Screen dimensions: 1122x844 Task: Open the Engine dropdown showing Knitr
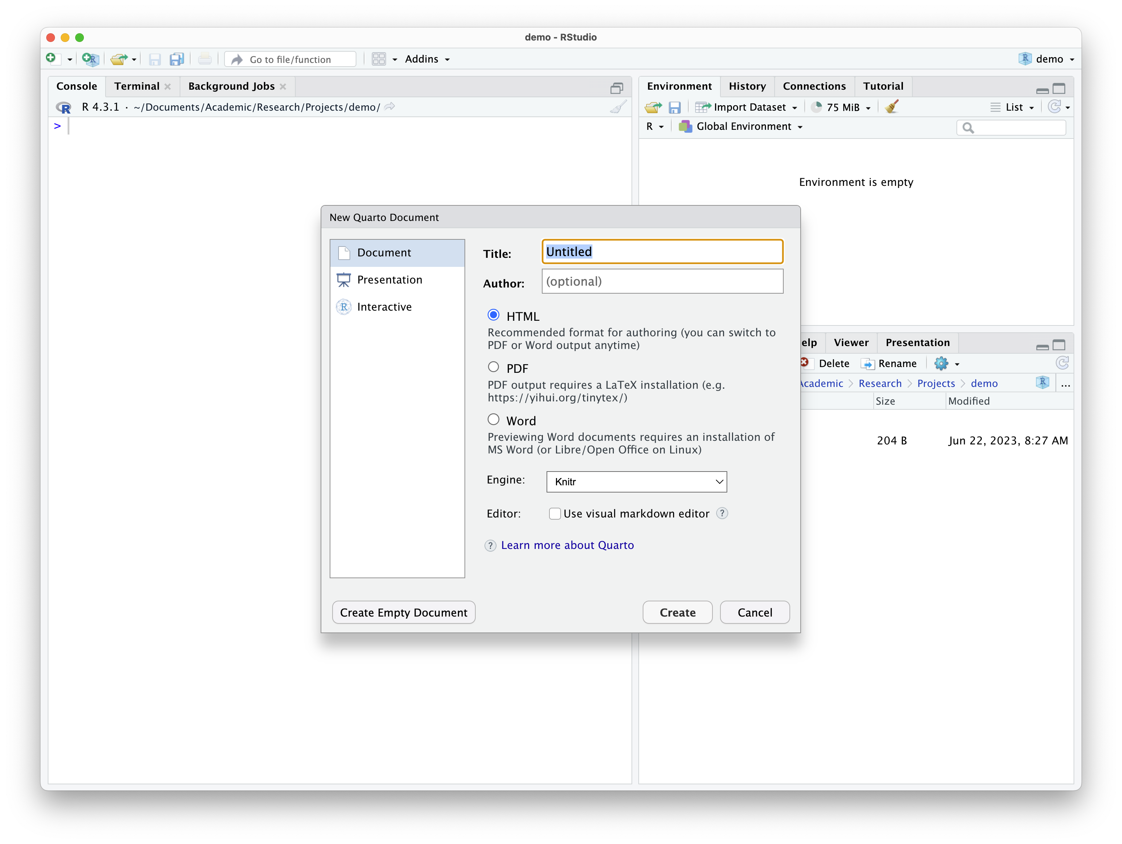point(637,481)
